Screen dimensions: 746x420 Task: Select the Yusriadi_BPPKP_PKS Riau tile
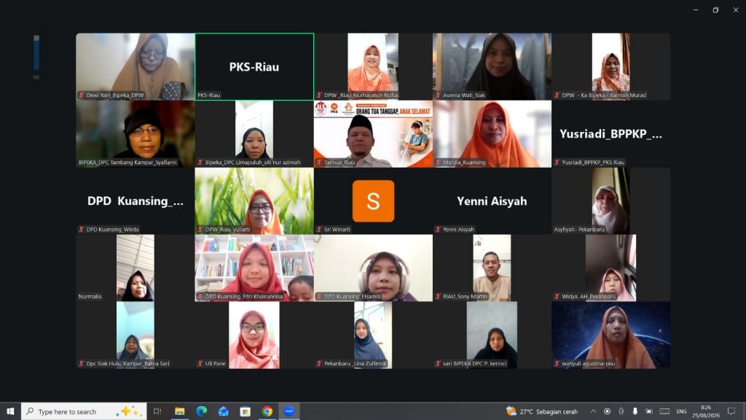(x=611, y=134)
